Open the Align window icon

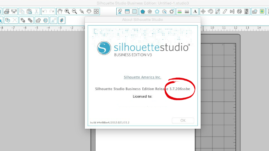coord(232,12)
